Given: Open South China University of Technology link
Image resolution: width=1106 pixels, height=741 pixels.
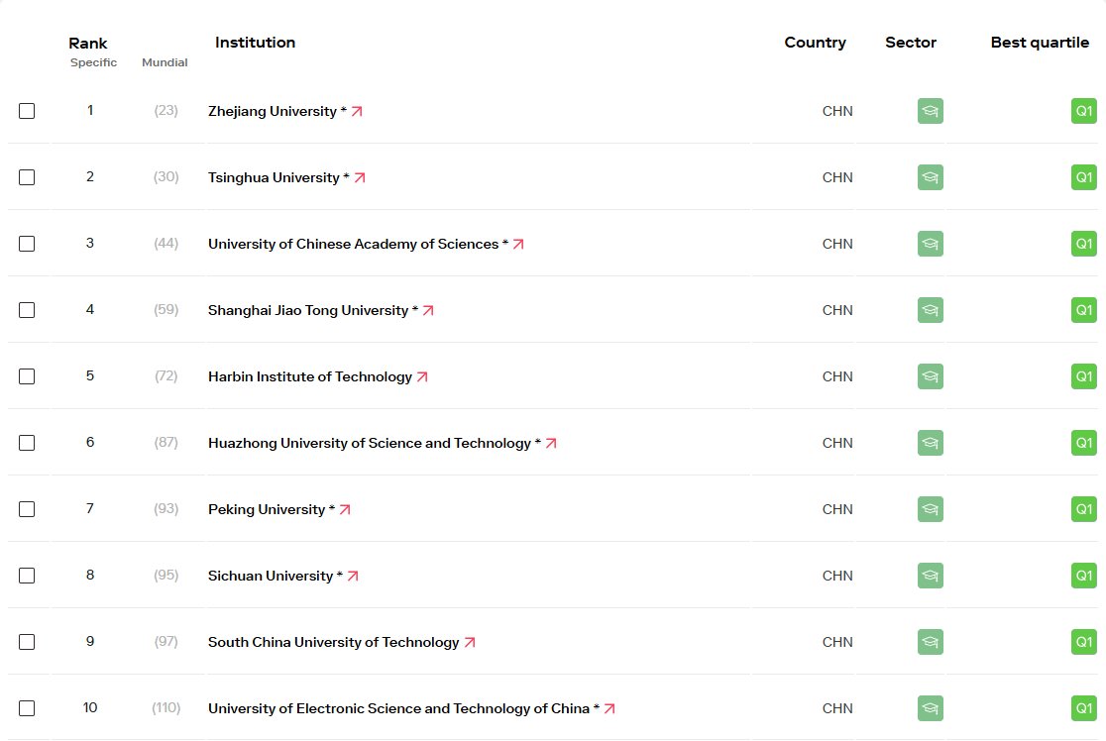Looking at the screenshot, I should (x=334, y=642).
